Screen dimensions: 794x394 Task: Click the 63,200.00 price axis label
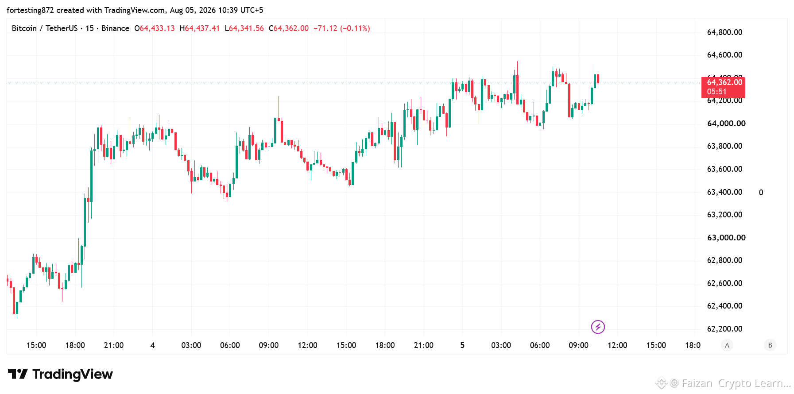pyautogui.click(x=724, y=215)
